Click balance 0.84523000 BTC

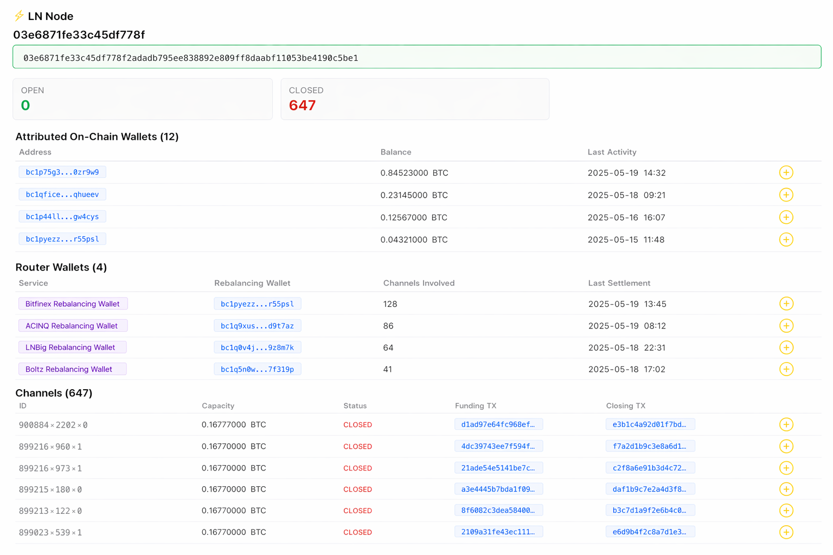(x=414, y=173)
